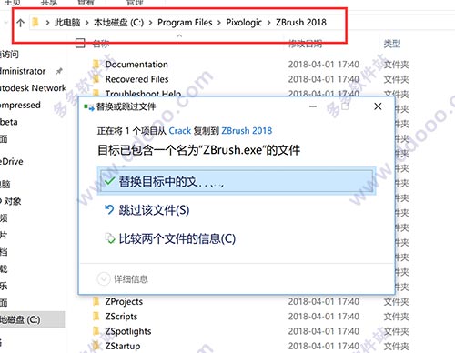Select Program Files breadcrumb segment
The height and width of the screenshot is (353, 455).
pos(185,23)
